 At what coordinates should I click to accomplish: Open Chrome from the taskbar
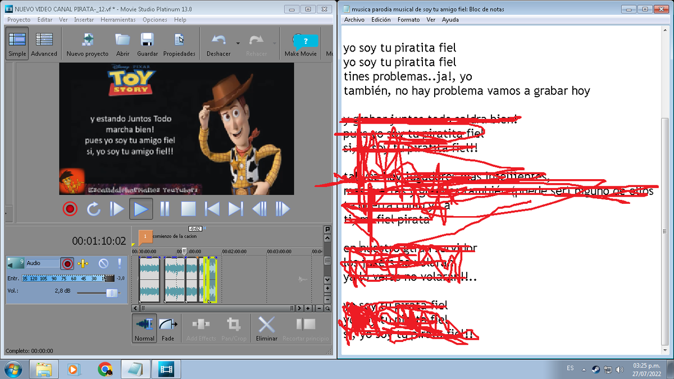tap(104, 369)
